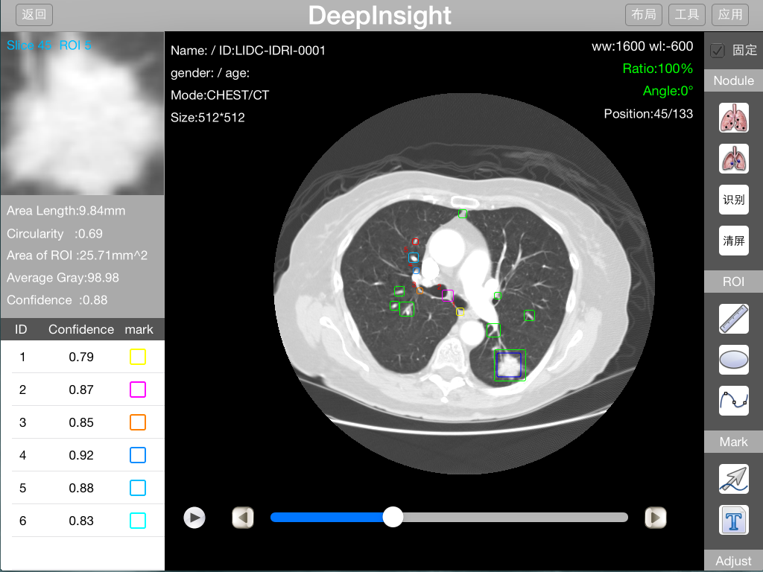Open the 工具 tools menu
The height and width of the screenshot is (572, 763).
click(x=687, y=14)
